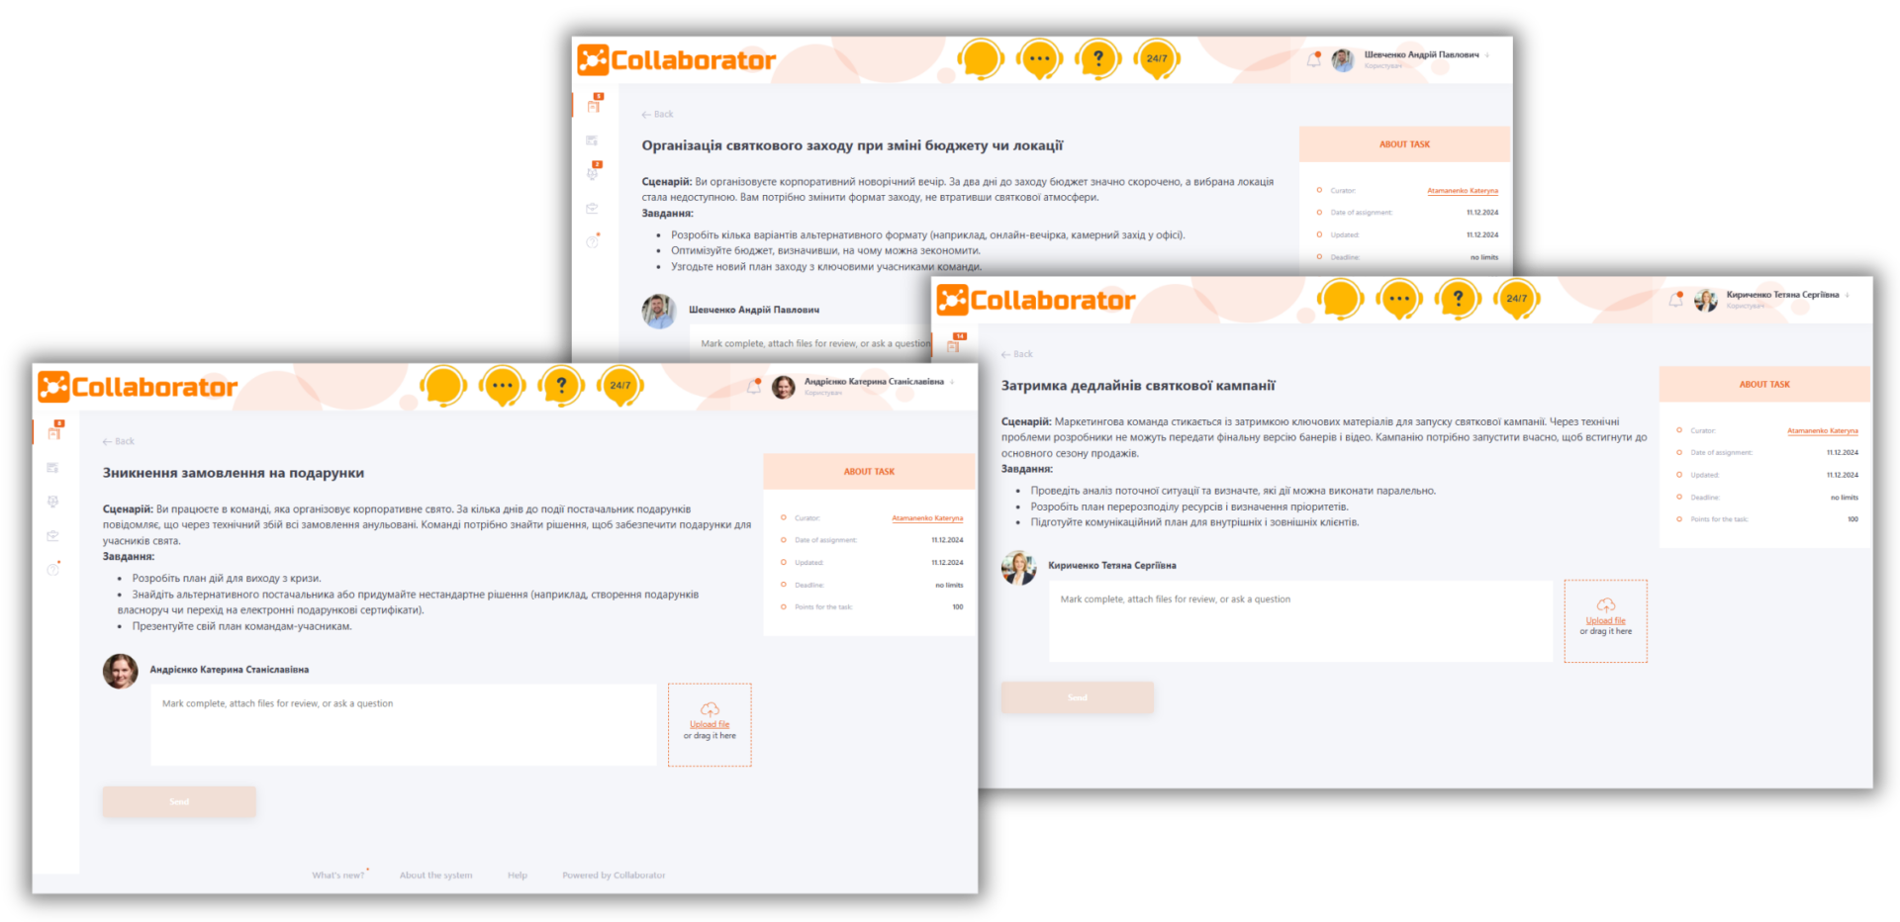Open tasks sidebar icon in Андрієнко's window

(x=54, y=431)
